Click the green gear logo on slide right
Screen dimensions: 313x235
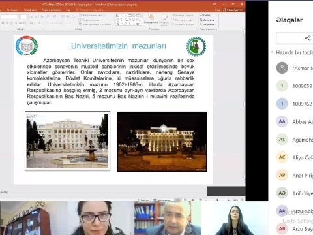pyautogui.click(x=196, y=46)
